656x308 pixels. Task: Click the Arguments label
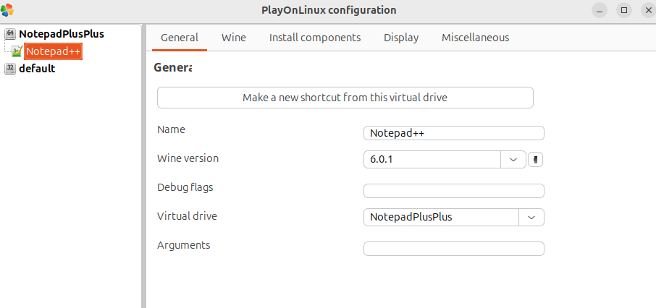point(184,245)
